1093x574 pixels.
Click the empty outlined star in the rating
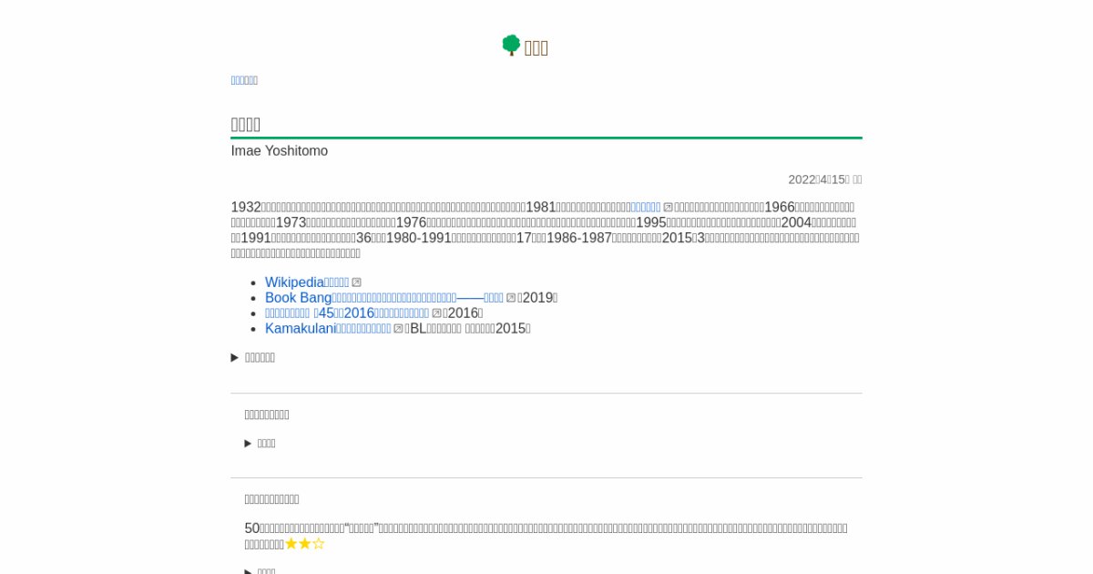coord(319,544)
